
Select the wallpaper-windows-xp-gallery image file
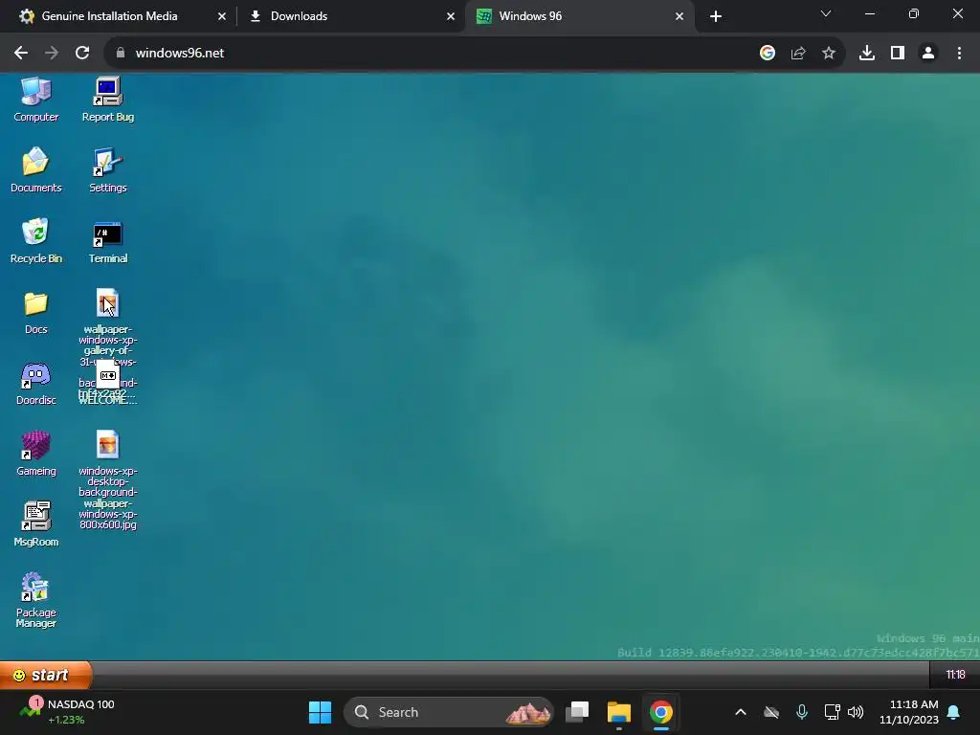point(107,303)
